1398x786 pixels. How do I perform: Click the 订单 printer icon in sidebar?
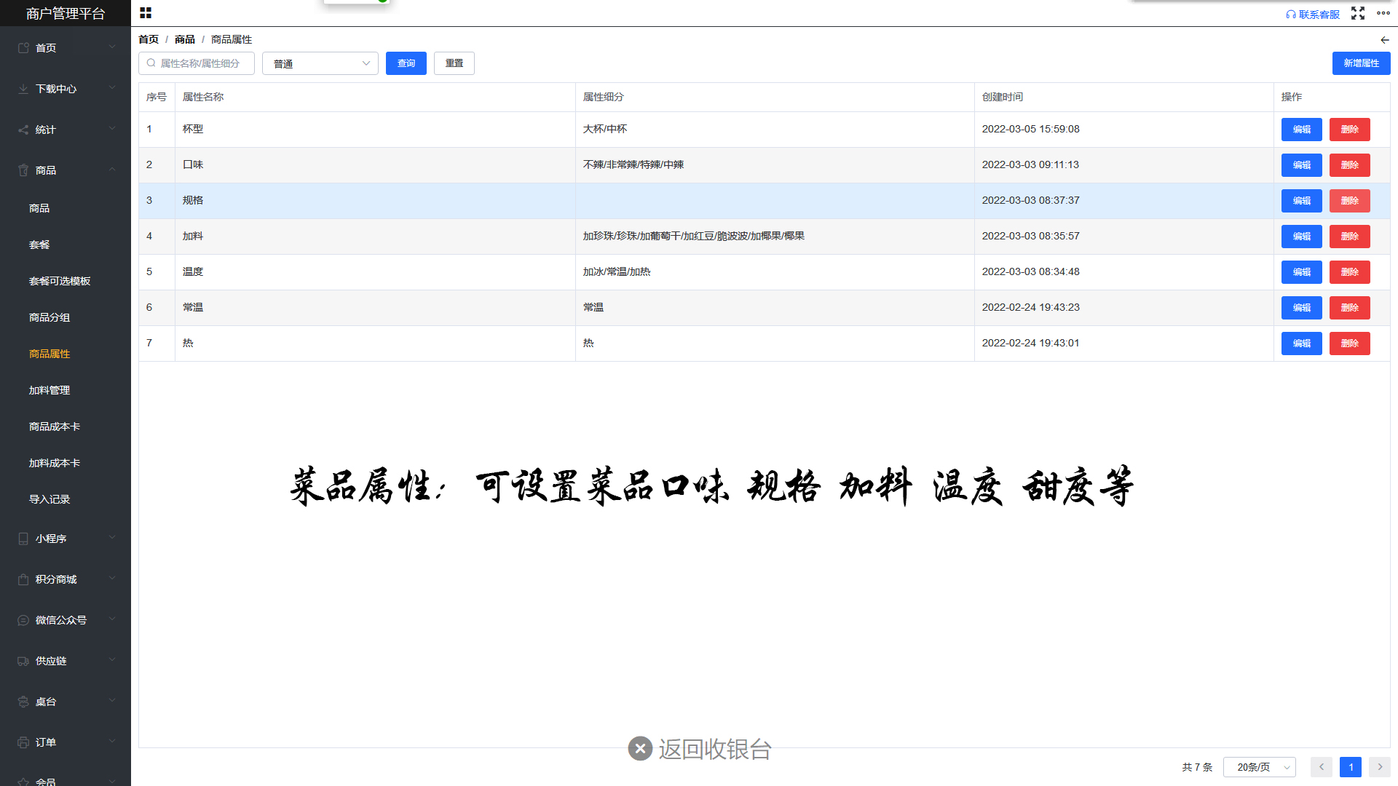point(23,742)
